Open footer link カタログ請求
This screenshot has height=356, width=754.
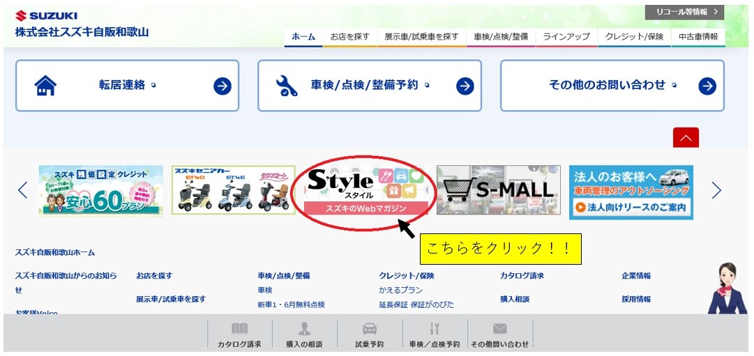click(522, 276)
